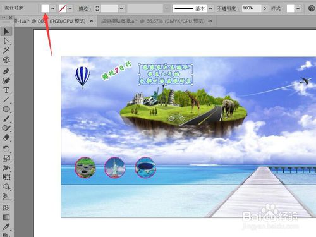Close the tools panel with X
Viewport: 316px width, 237px height.
(x=10, y=18)
